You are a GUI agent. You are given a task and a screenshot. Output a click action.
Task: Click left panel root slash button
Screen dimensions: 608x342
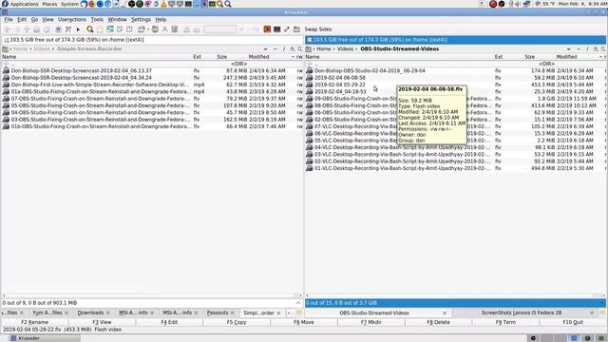click(284, 49)
